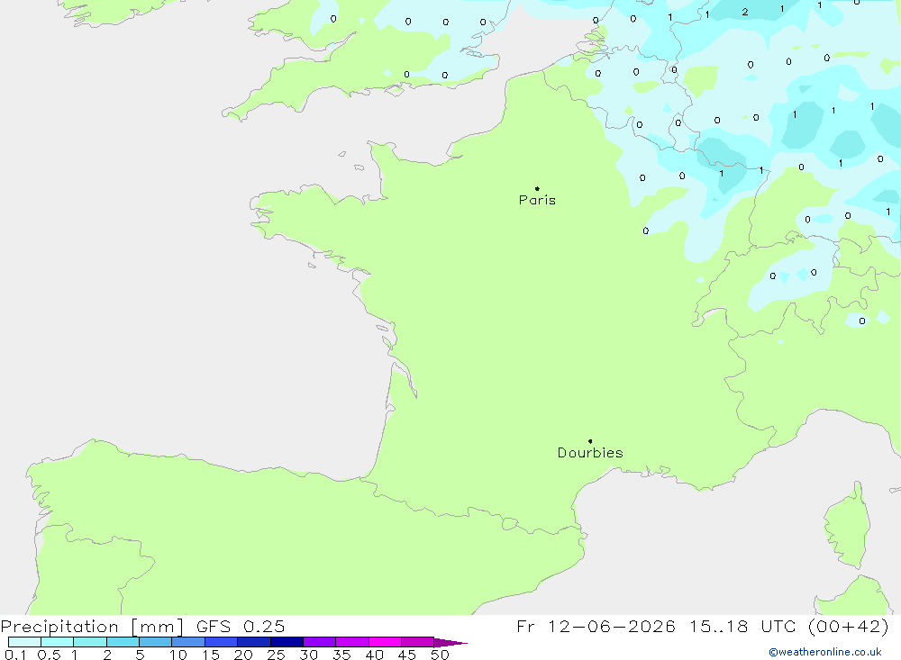This screenshot has height=660, width=901.
Task: Click the above-50 legend arrow tip
Action: (450, 642)
